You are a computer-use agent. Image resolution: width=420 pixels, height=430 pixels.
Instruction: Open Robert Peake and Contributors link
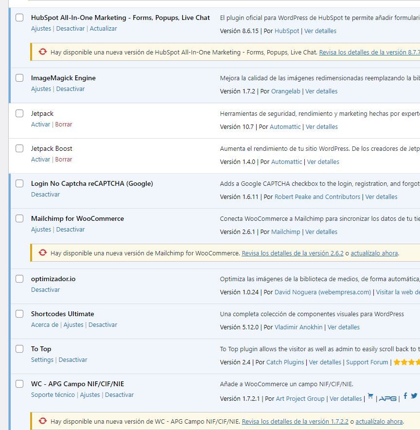[x=317, y=197]
